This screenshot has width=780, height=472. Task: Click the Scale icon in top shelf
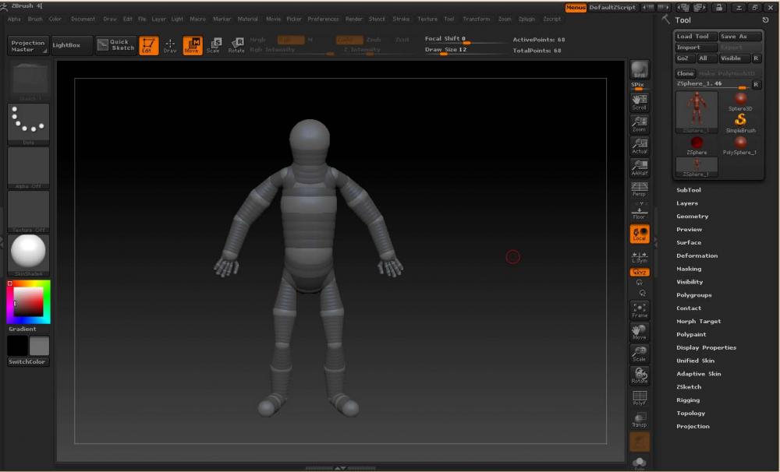point(213,46)
